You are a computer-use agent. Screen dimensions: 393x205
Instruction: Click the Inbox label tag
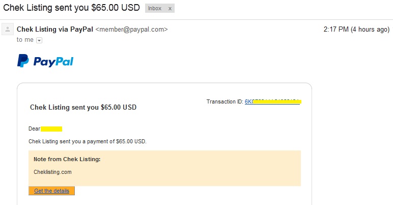coord(156,9)
